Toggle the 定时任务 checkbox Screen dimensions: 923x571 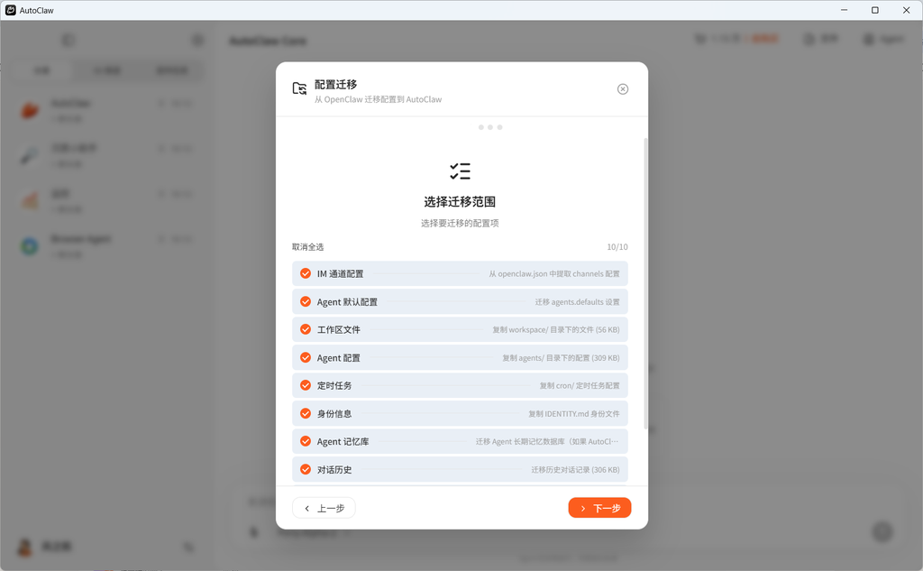tap(306, 385)
